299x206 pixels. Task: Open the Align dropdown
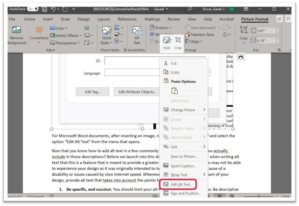194,41
